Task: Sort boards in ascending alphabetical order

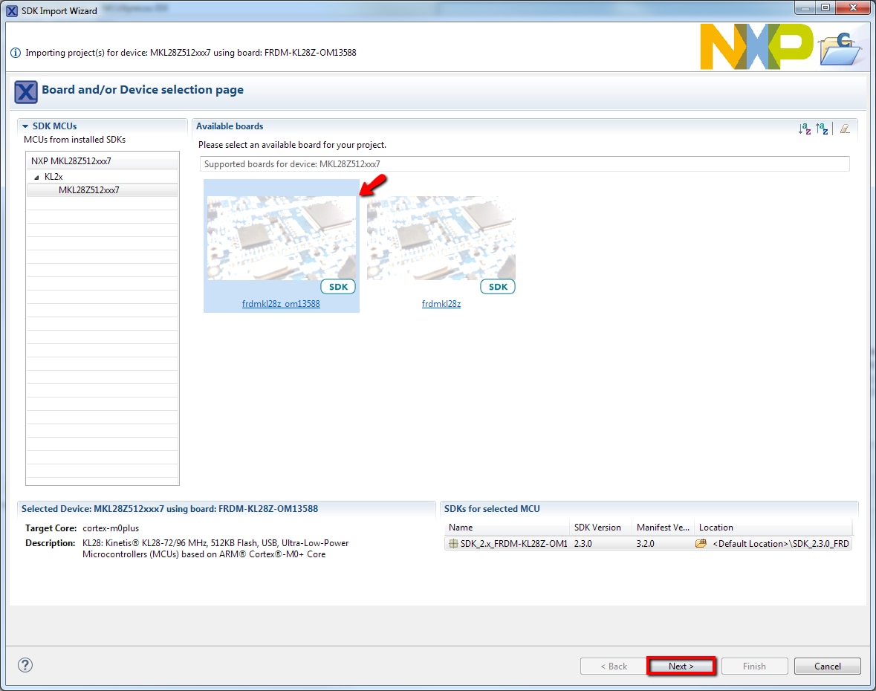Action: tap(805, 129)
